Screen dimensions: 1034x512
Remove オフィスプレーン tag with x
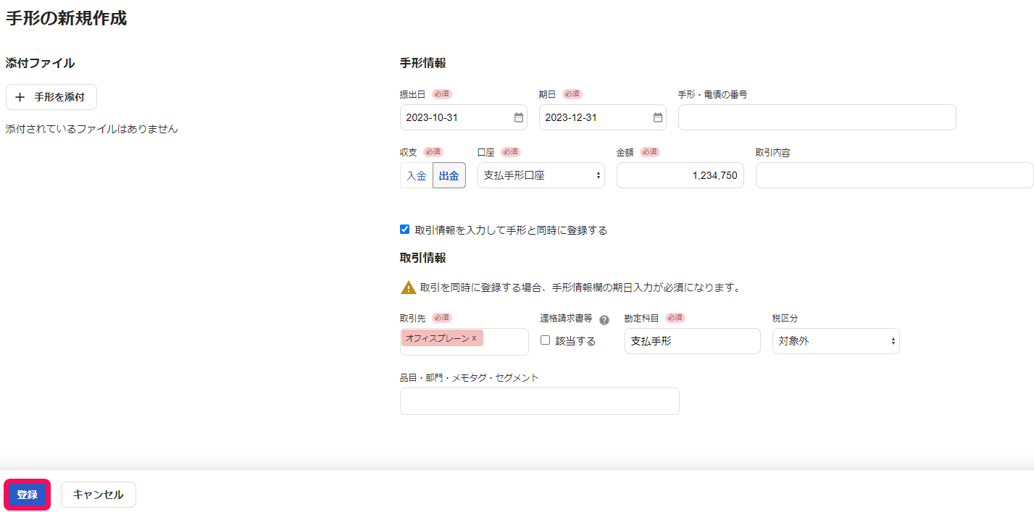pyautogui.click(x=474, y=338)
